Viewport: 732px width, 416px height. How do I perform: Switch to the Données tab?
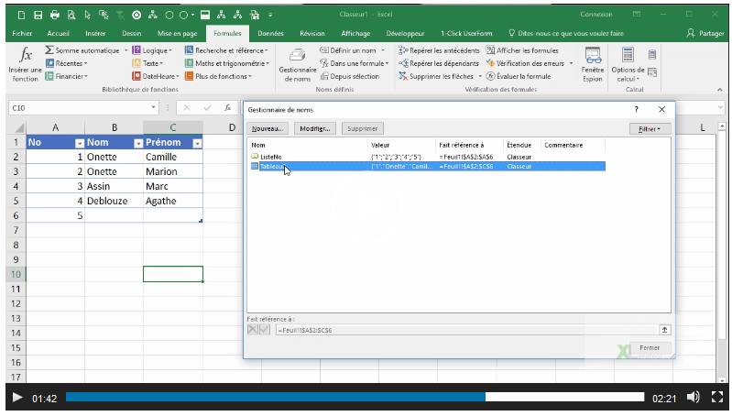click(271, 33)
